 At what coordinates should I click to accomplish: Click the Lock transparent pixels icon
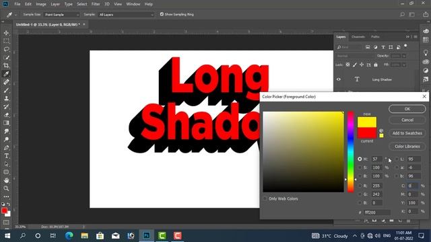pos(347,65)
